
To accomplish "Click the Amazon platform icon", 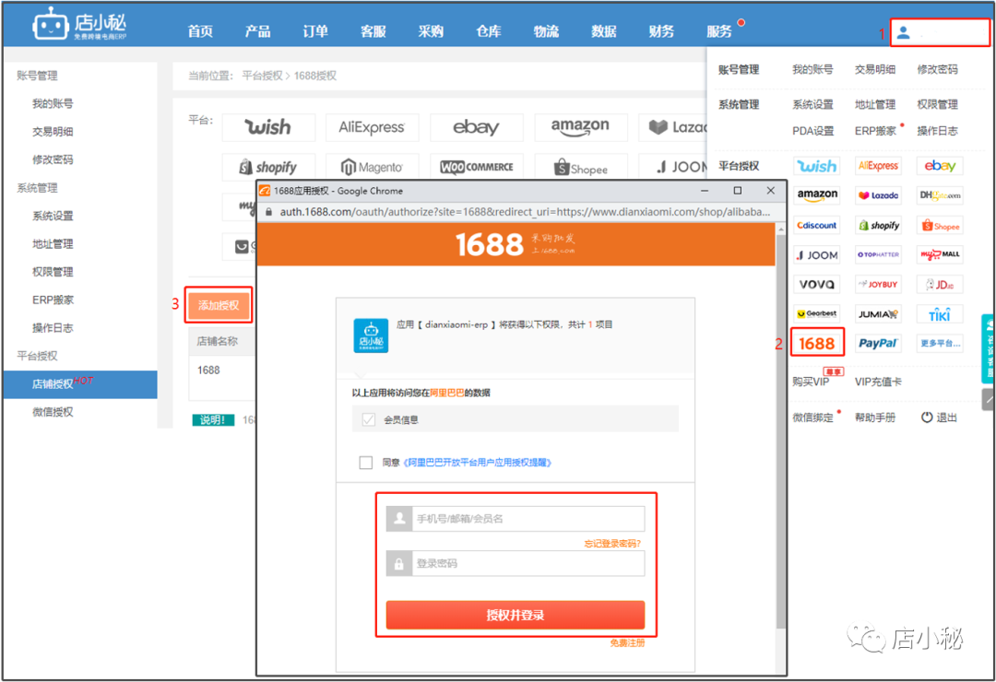I will point(816,194).
